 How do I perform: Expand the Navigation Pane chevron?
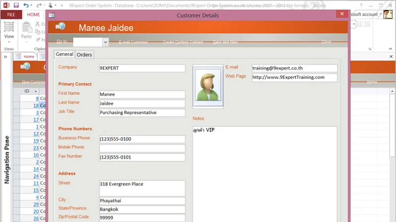click(5, 57)
